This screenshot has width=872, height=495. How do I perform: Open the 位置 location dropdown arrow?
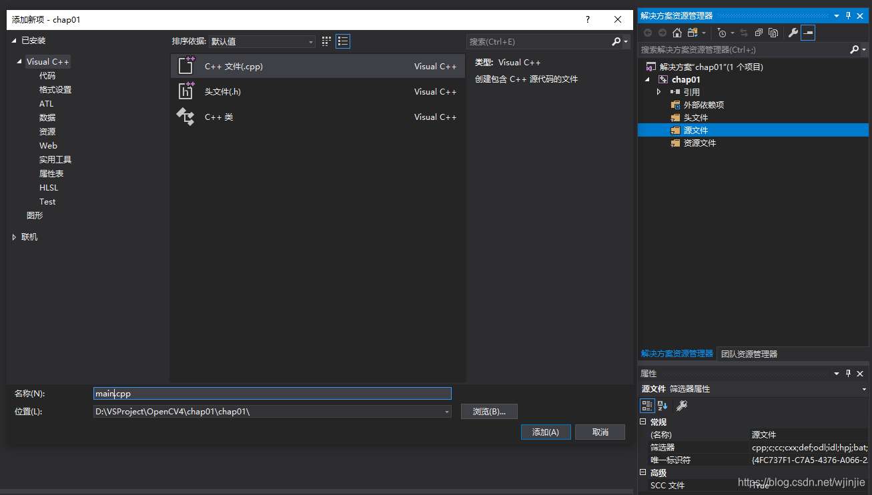click(x=446, y=412)
